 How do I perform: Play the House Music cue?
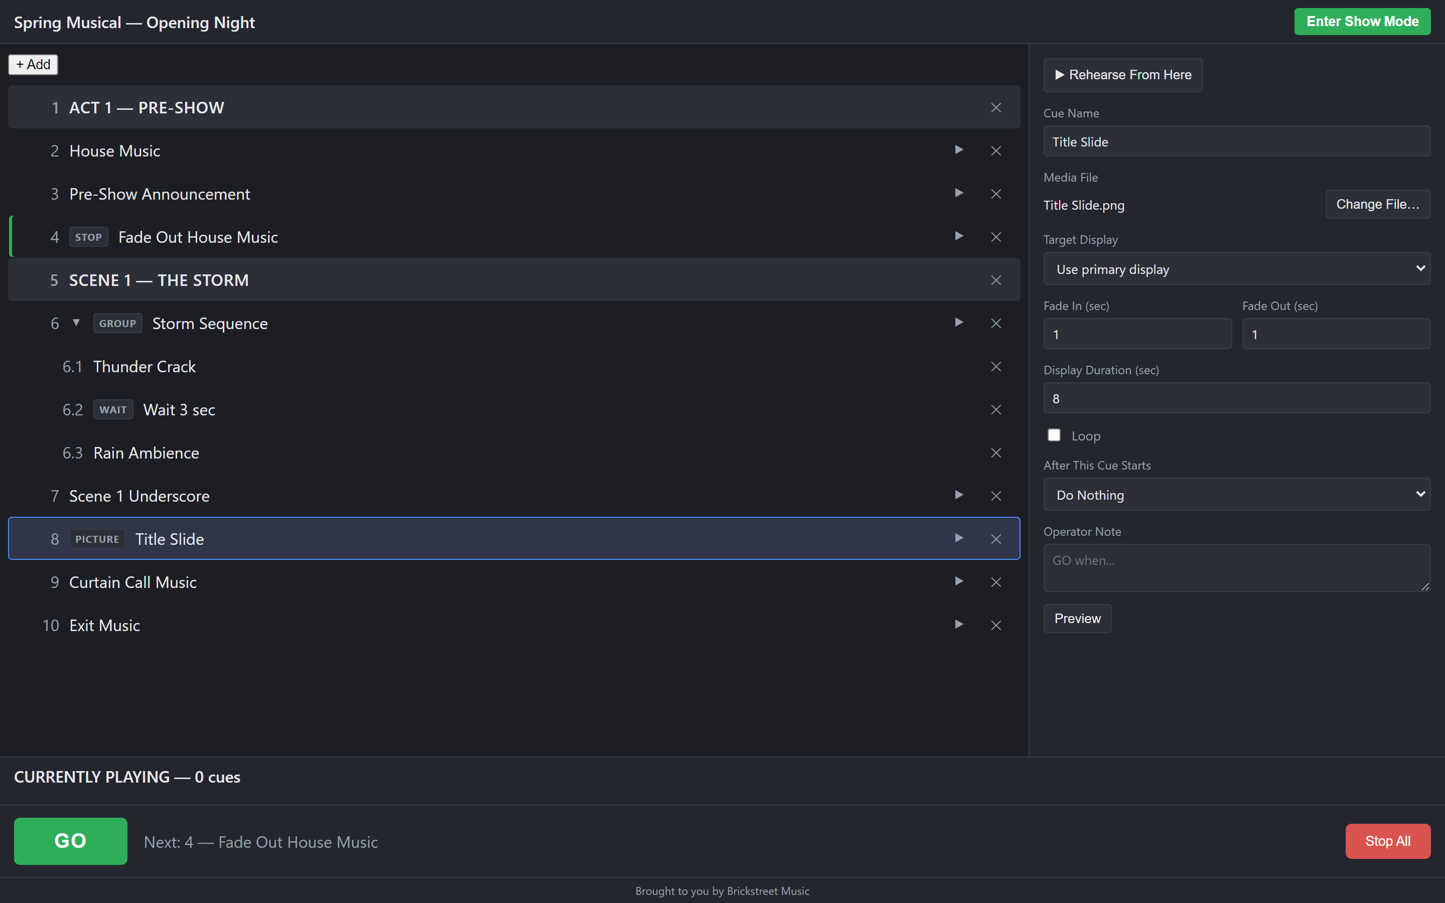(x=959, y=150)
